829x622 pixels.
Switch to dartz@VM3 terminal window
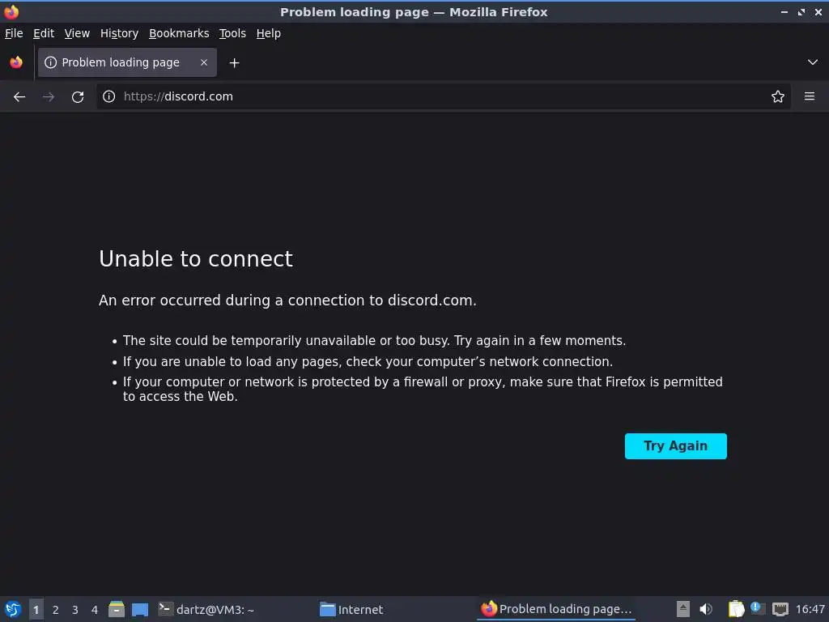[206, 609]
